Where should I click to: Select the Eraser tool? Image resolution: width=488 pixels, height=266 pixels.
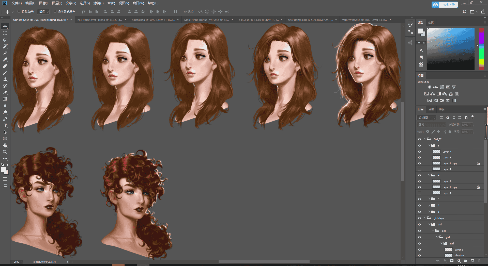[5, 93]
